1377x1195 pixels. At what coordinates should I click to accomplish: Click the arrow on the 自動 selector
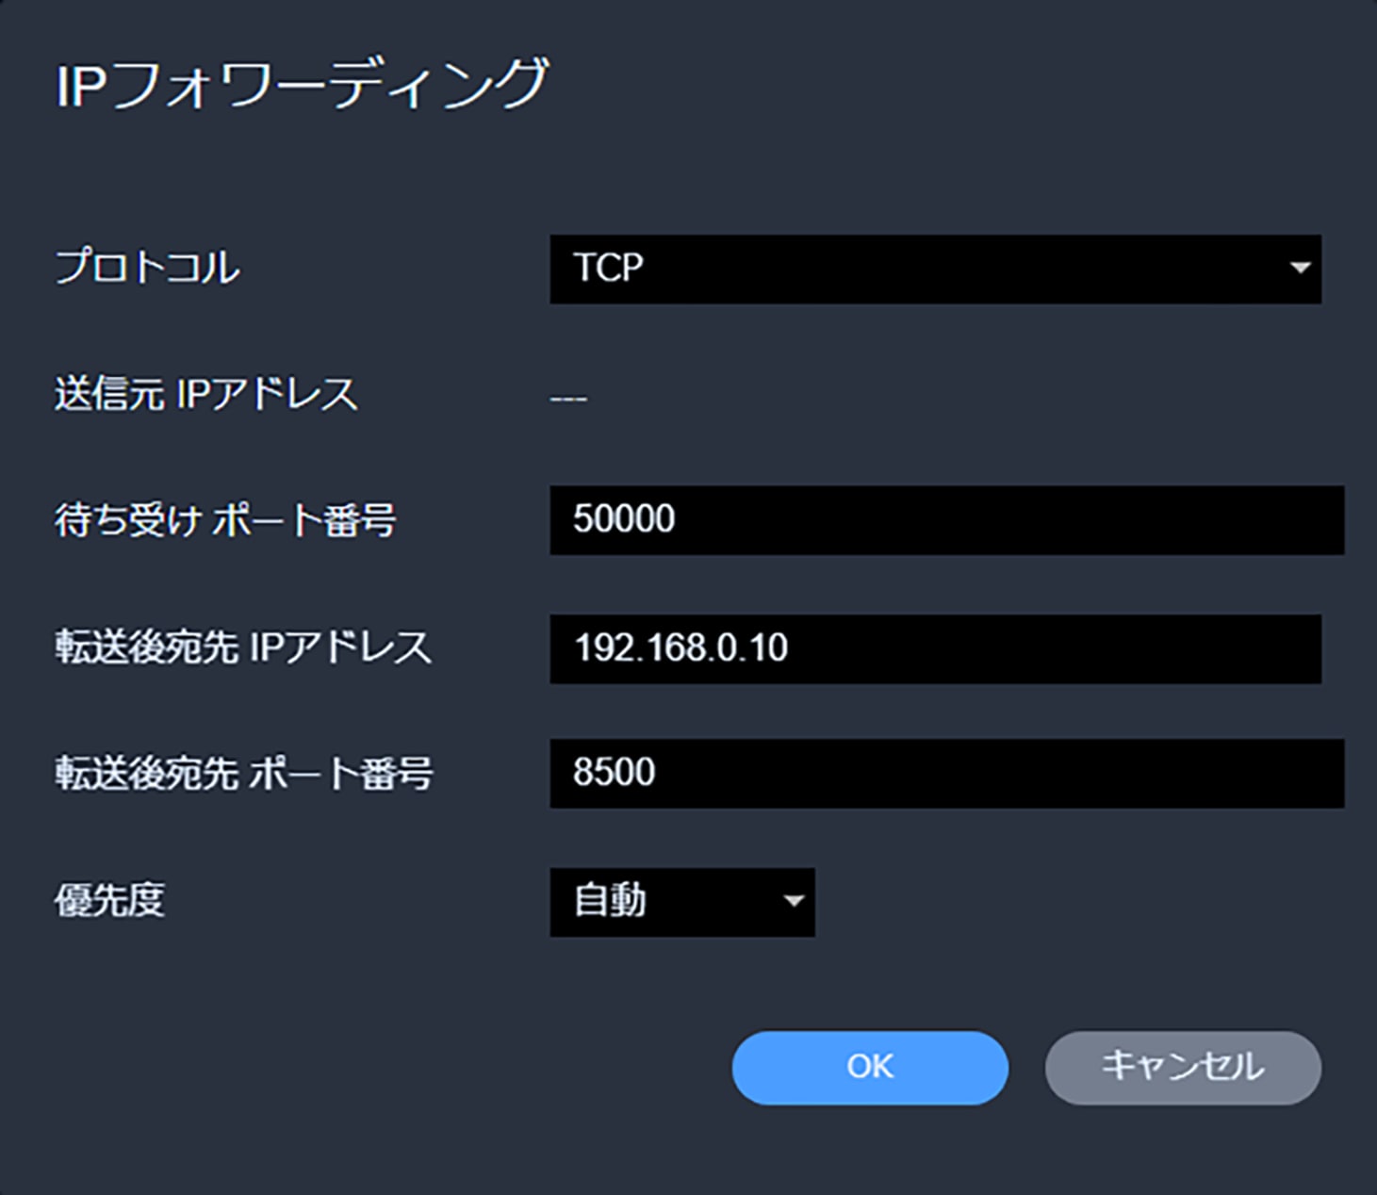(793, 902)
